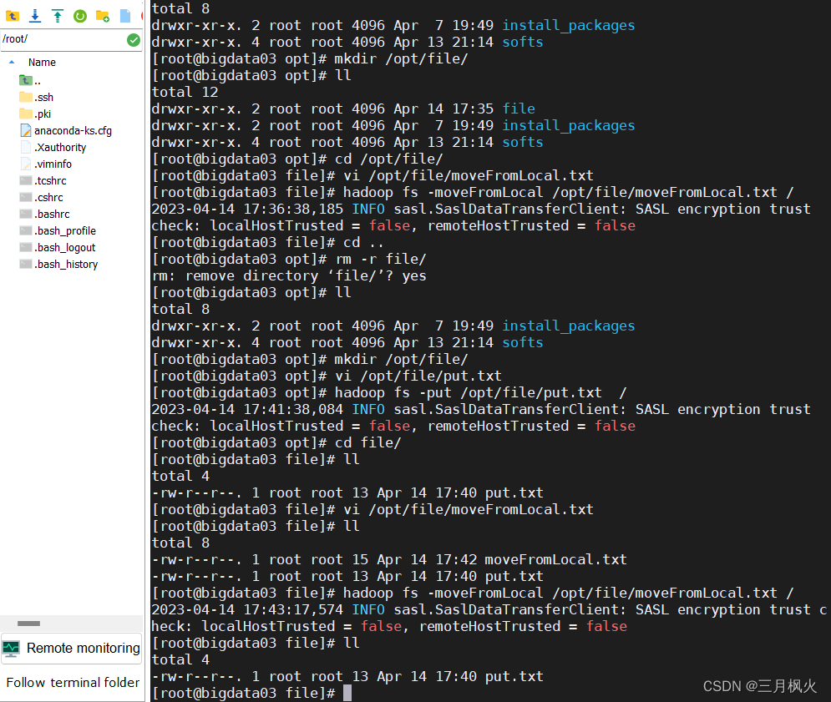Click 'cd file/' command in terminal
831x702 pixels.
coord(367,442)
